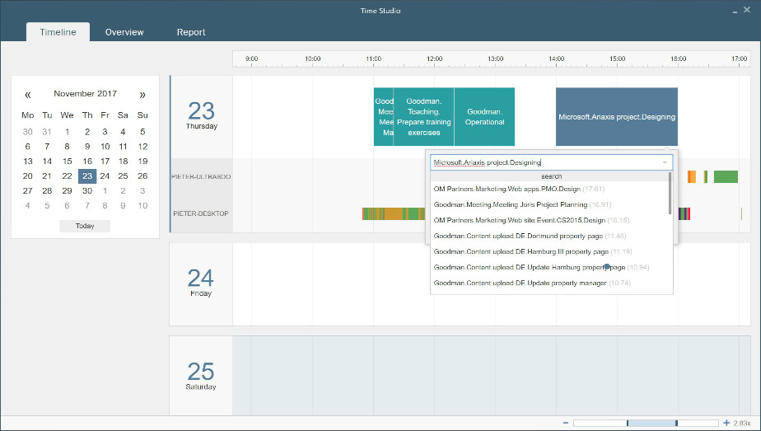Select November 27 in the calendar

click(28, 190)
